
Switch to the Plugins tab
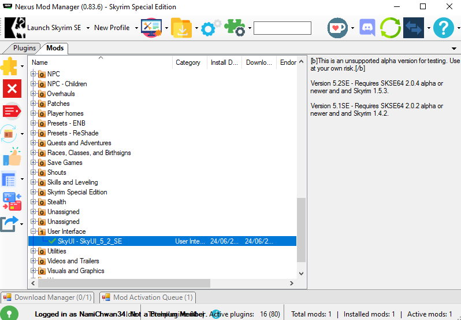[x=24, y=48]
